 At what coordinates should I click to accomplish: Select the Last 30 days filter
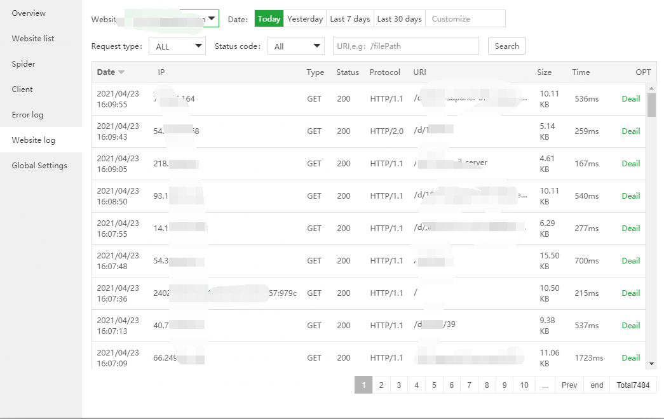coord(399,18)
